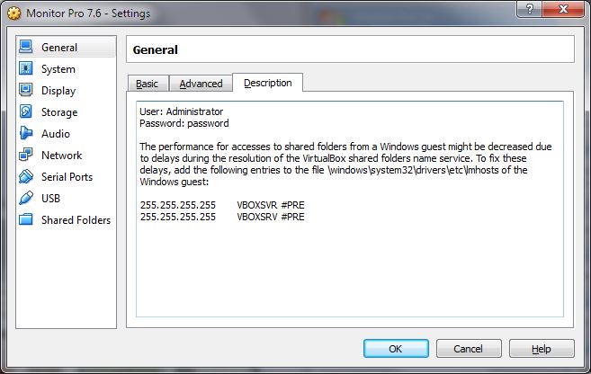Viewport: 591px width, 374px height.
Task: Select the General settings icon
Action: pos(26,47)
